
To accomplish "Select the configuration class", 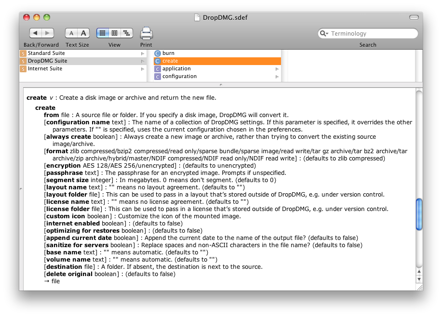I will coord(217,77).
